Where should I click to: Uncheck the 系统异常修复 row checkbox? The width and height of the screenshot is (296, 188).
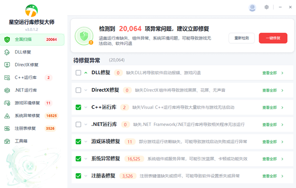click(78, 159)
